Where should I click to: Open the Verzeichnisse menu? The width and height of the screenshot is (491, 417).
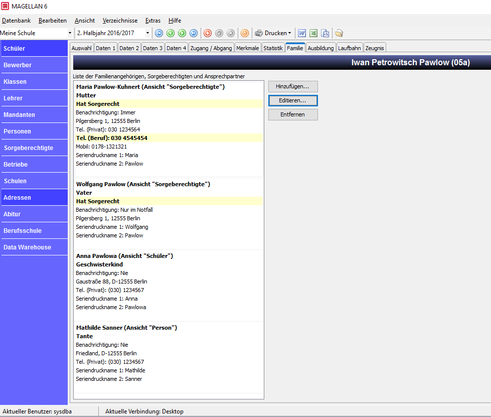point(120,21)
